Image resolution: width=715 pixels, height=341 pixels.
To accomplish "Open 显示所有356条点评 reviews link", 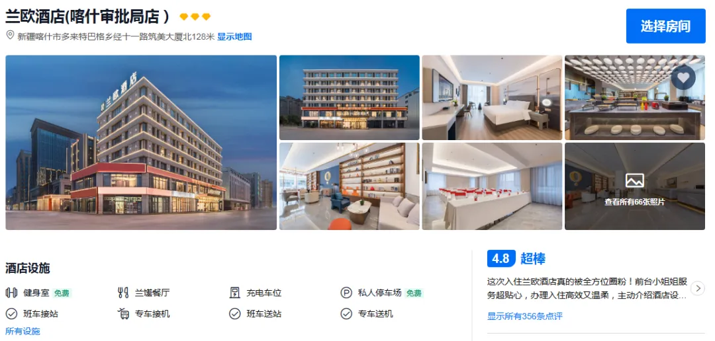I will [525, 316].
